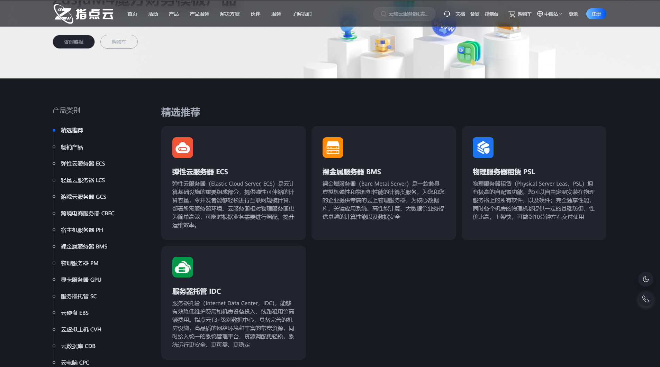Viewport: 660px width, 367px height.
Task: Select 游戏云服务器 GCS category
Action: (x=83, y=197)
